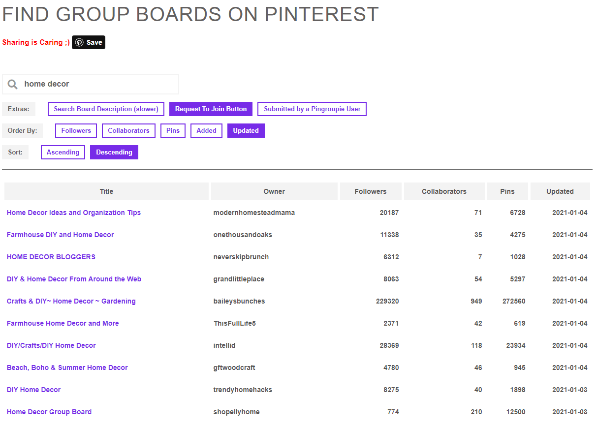Screen dimensions: 597x427
Task: Click owner intellid
Action: pos(224,346)
